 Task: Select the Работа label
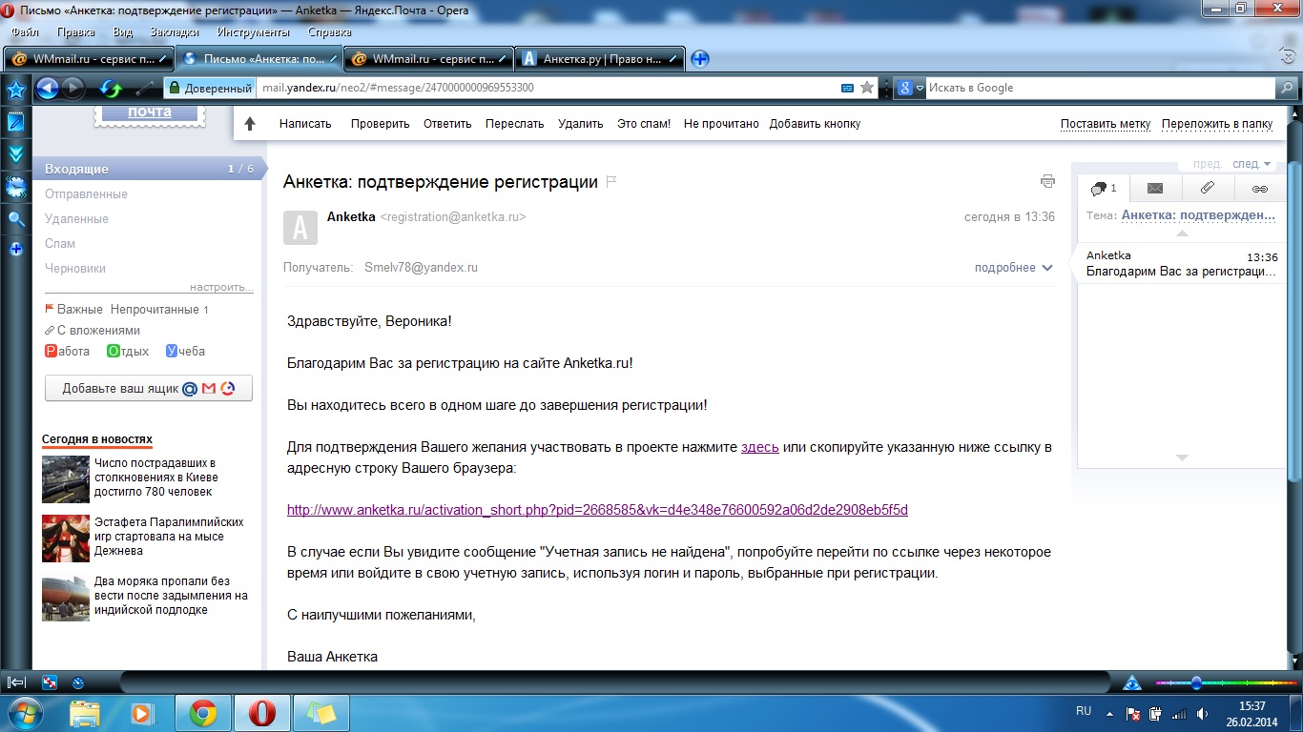pyautogui.click(x=68, y=351)
